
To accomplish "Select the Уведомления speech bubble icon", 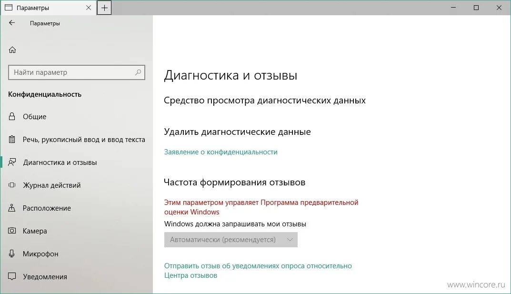I will pos(12,276).
